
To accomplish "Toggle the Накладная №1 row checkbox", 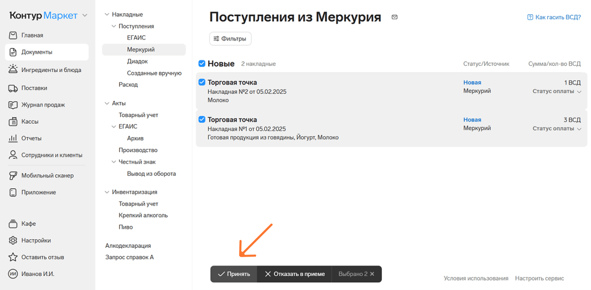I will pos(202,120).
